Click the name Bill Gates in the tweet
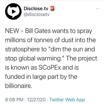Image resolution: width=105 pixels, height=105 pixels. click(38, 31)
